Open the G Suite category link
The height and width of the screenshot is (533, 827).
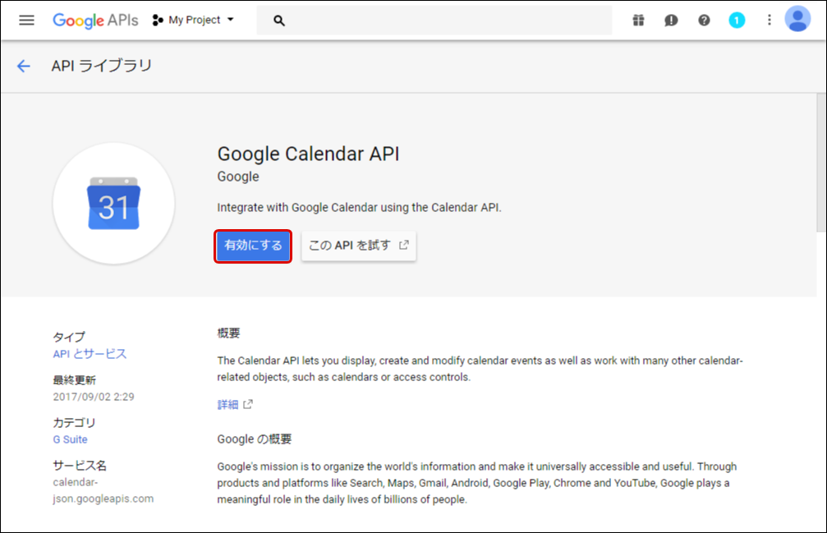tap(70, 439)
